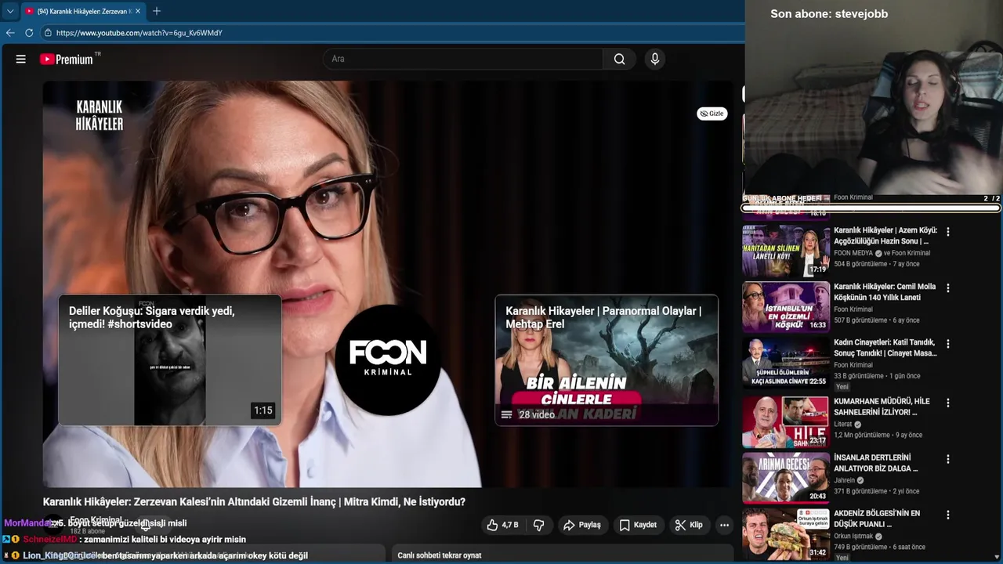Screen dimensions: 1003x564
Task: View site information icon in address bar
Action: [48, 33]
